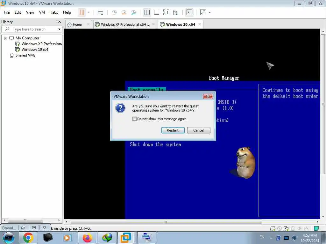Open the Edit menu

(x=18, y=12)
